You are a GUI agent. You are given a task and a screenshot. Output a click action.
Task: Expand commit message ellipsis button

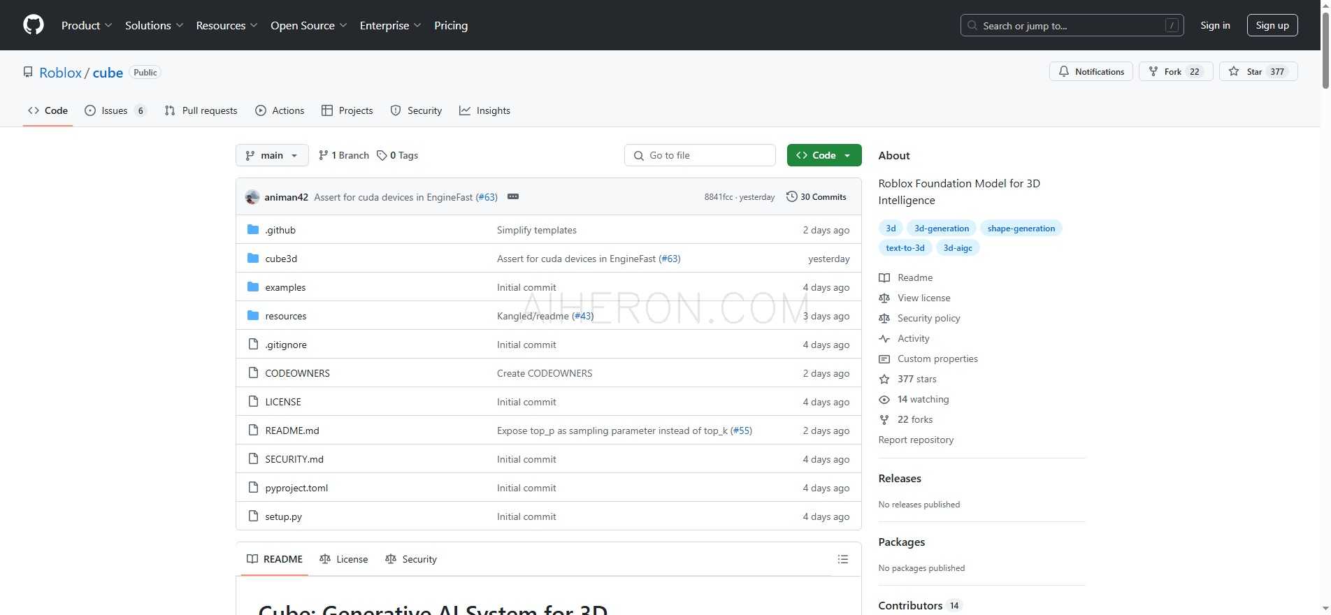click(x=513, y=196)
